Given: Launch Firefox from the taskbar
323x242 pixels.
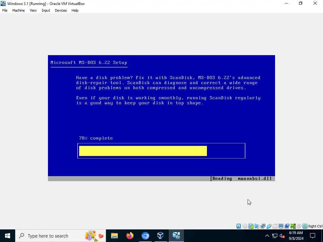Looking at the screenshot, I should 130,236.
